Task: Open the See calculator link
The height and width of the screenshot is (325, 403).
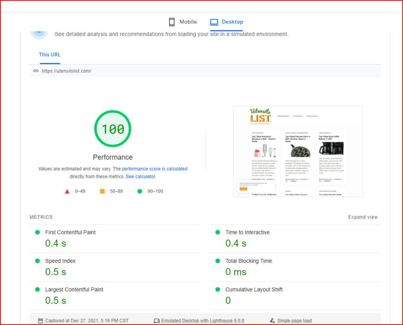Action: click(140, 176)
